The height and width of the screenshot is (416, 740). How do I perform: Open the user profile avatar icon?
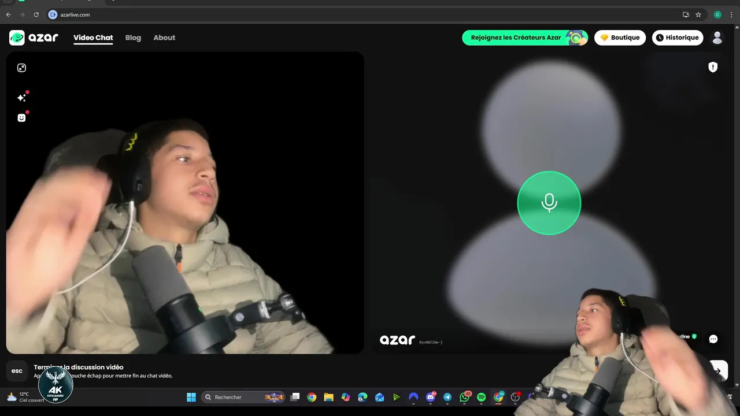coord(717,38)
